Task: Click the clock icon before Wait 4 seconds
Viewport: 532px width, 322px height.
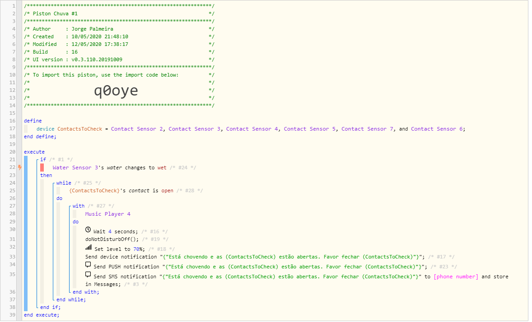Action: [88, 230]
